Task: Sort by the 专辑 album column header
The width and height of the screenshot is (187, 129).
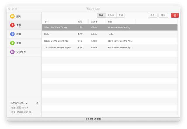Action: (x=120, y=22)
